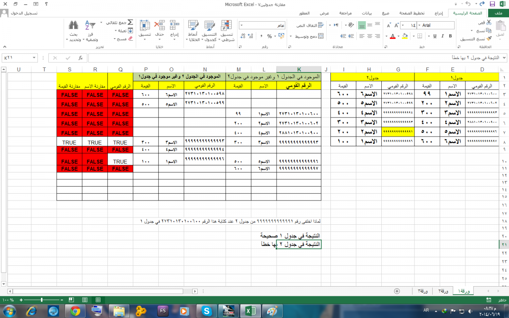Click the Insert cells (إدراج) icon
This screenshot has width=509, height=318.
point(174,25)
